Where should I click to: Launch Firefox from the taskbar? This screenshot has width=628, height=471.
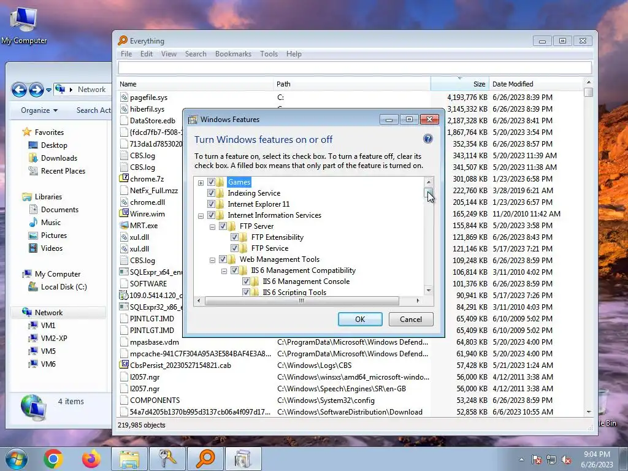point(91,459)
